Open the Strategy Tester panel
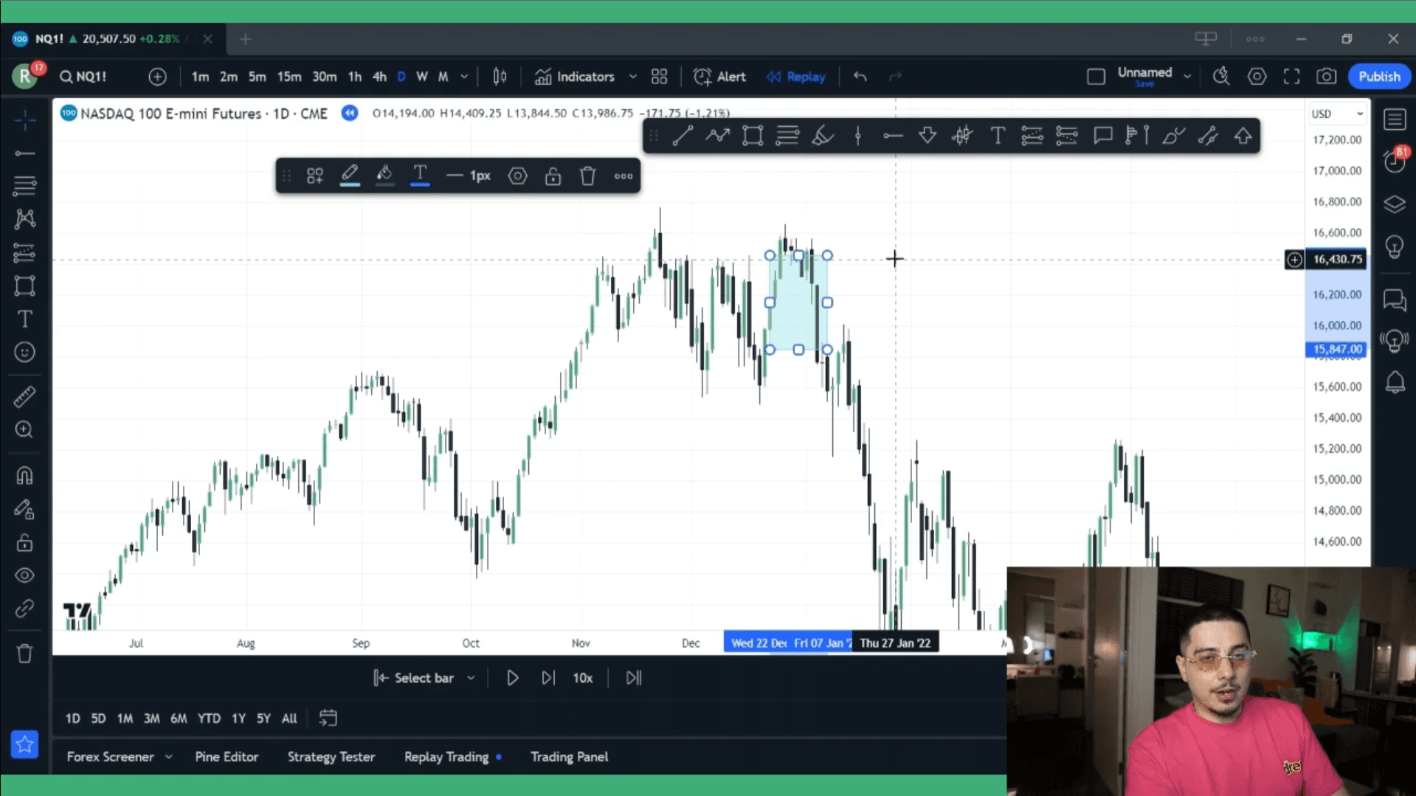Image resolution: width=1416 pixels, height=796 pixels. tap(331, 756)
